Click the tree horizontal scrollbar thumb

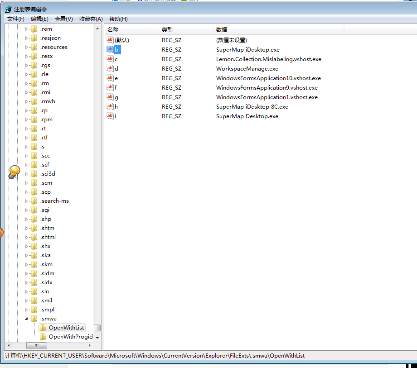(36, 345)
